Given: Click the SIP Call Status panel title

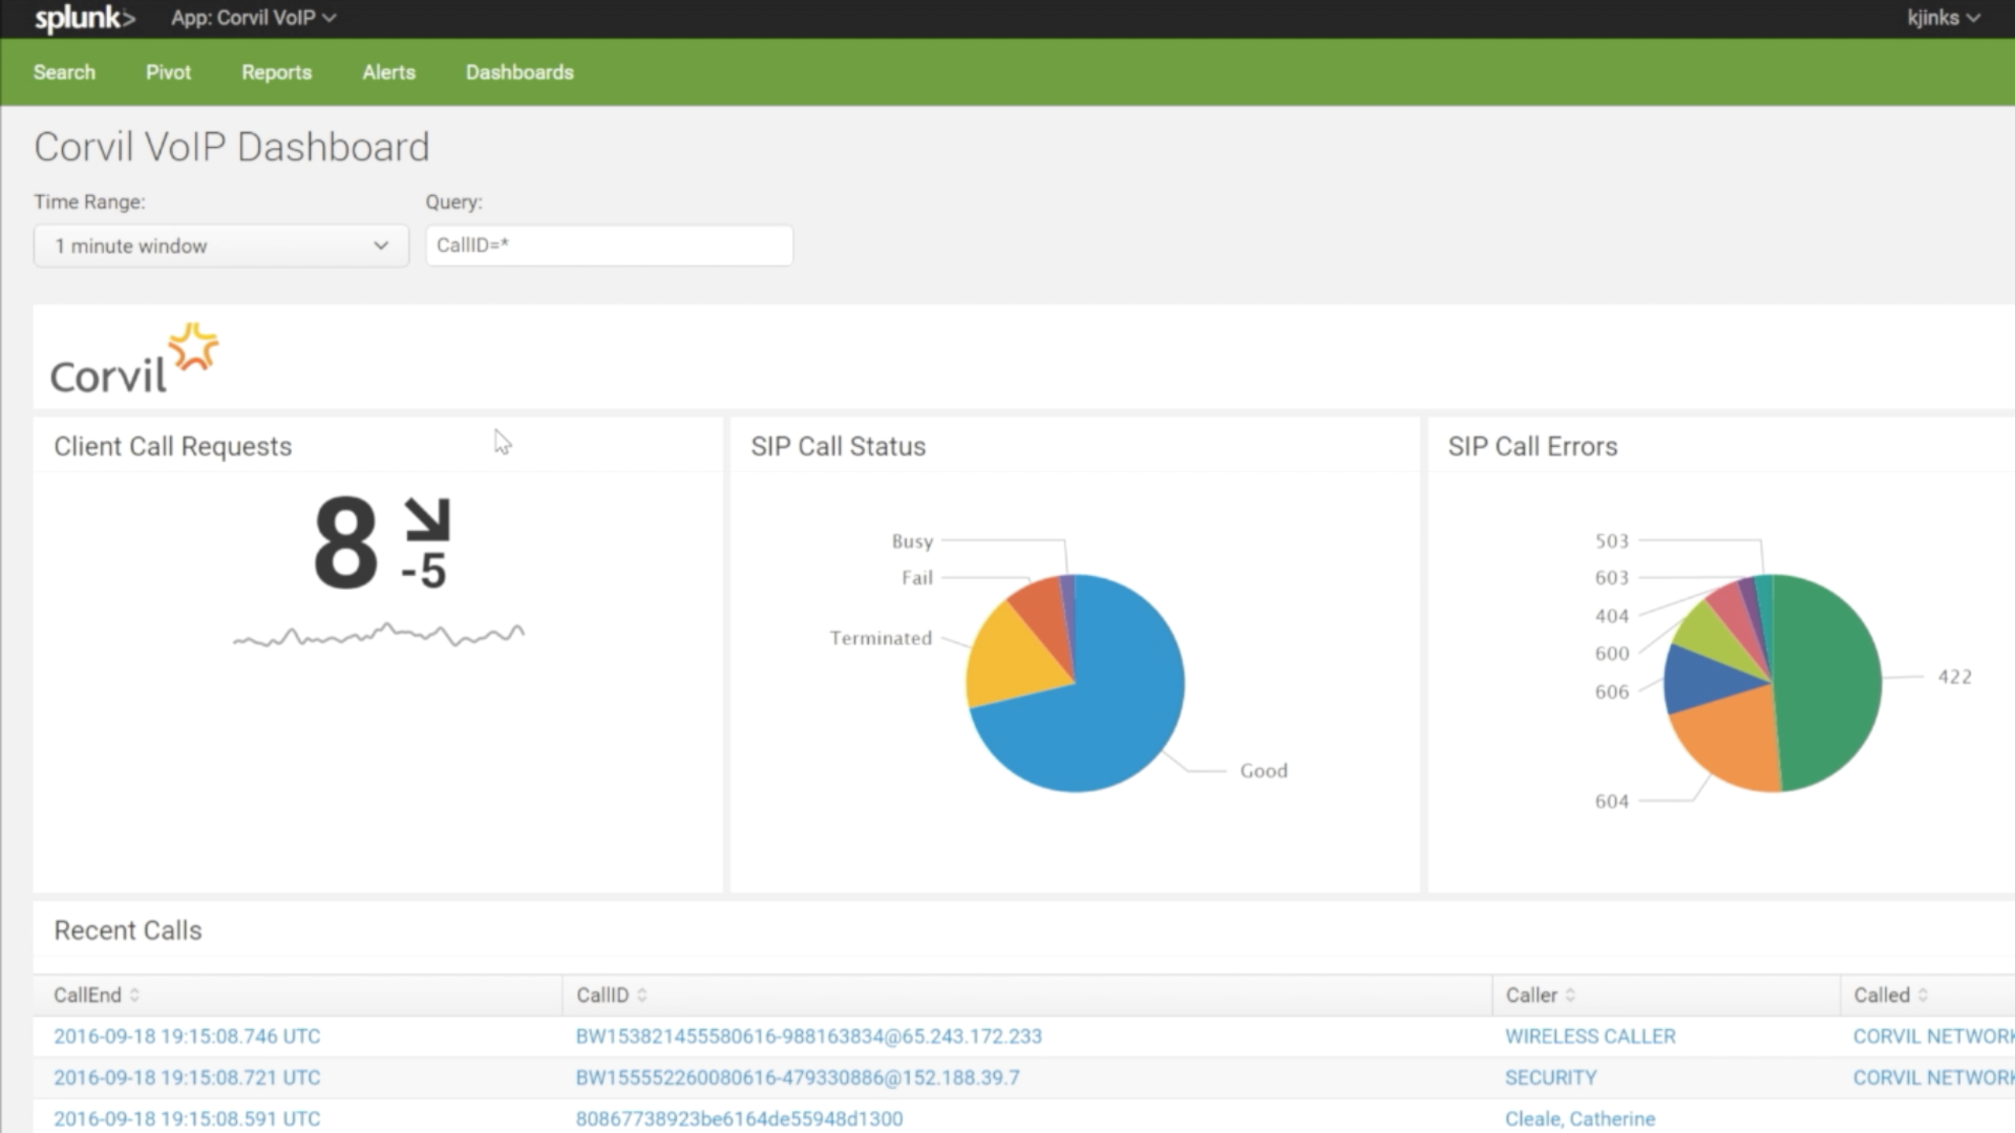Looking at the screenshot, I should point(838,446).
